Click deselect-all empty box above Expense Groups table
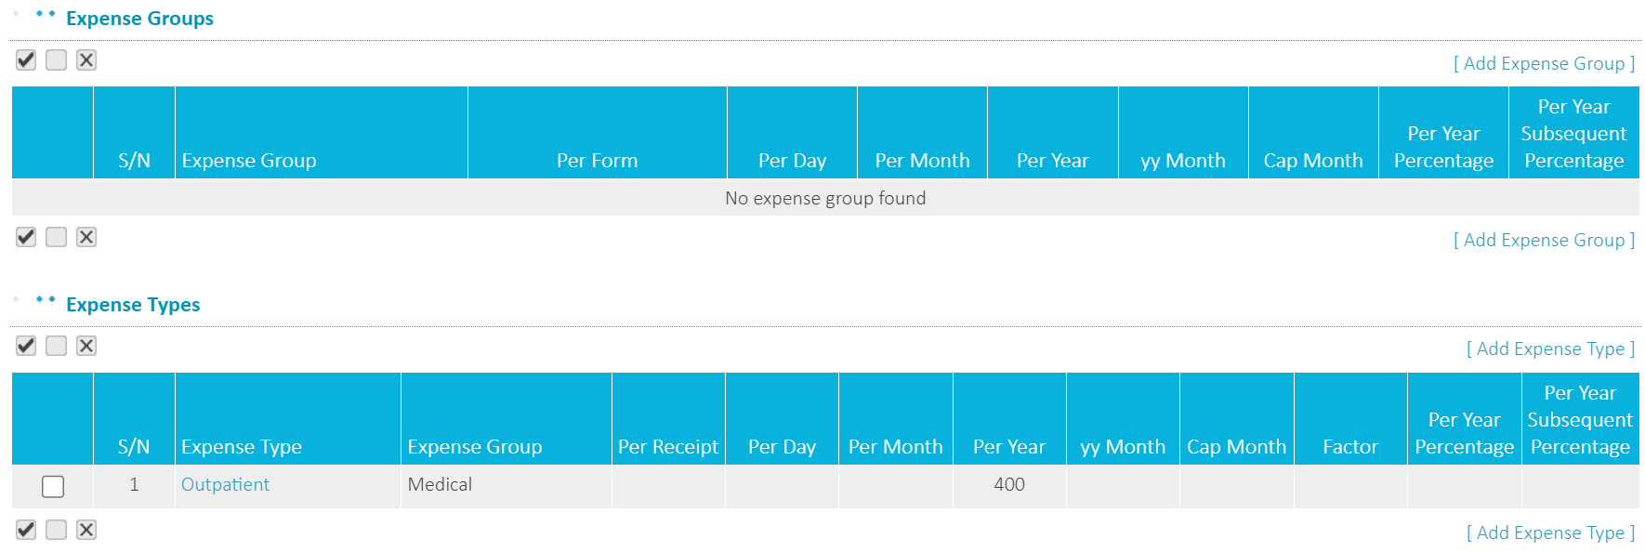This screenshot has height=552, width=1645. point(57,60)
